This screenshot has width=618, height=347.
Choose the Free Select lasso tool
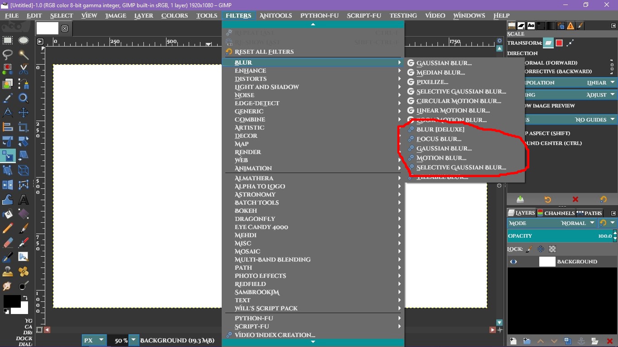coord(8,55)
